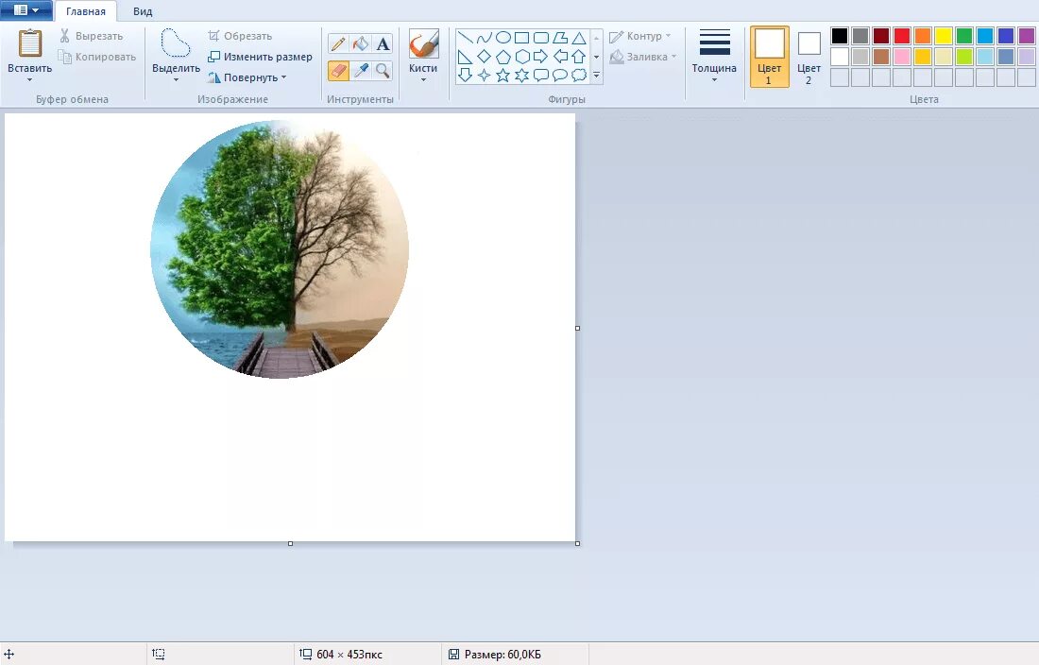Image resolution: width=1039 pixels, height=665 pixels.
Task: Click the Кисти brush icon
Action: point(423,44)
